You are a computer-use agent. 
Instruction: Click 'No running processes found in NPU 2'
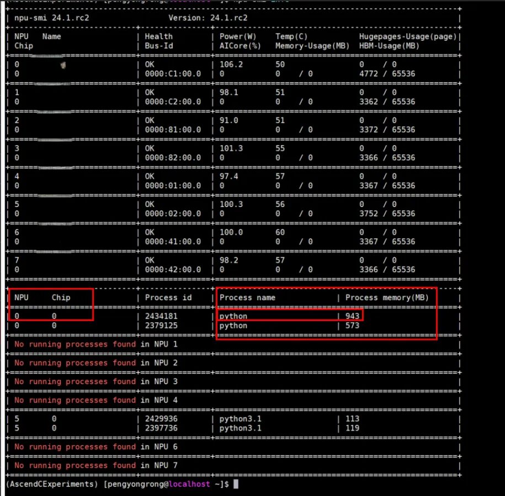(x=95, y=363)
